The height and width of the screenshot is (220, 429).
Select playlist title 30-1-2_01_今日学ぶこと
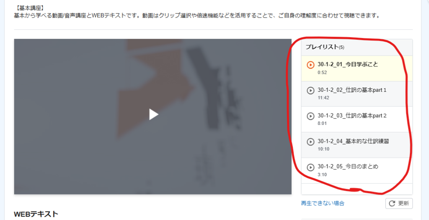[x=348, y=64]
